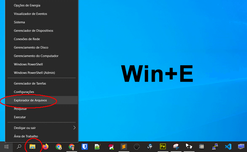Open 'Gerenciamento de Disco' from the menu
The height and width of the screenshot is (152, 247).
tap(32, 47)
